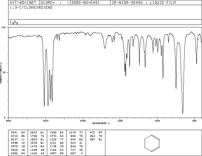This screenshot has width=202, height=156.
Task: Click the 50 transmittance axis label
Action: pyautogui.click(x=5, y=73)
